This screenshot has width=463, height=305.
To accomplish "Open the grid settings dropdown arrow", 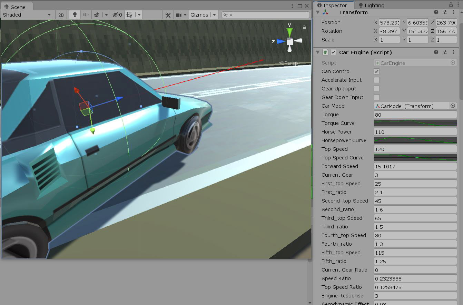I will coord(139,15).
